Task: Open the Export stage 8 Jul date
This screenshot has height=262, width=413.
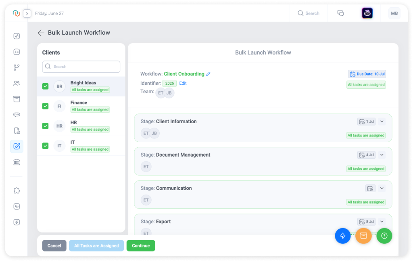Action: coord(366,222)
